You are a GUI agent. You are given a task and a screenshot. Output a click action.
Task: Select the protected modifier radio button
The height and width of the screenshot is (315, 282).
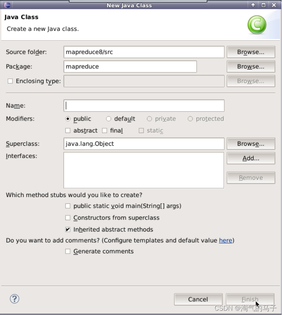click(x=190, y=119)
